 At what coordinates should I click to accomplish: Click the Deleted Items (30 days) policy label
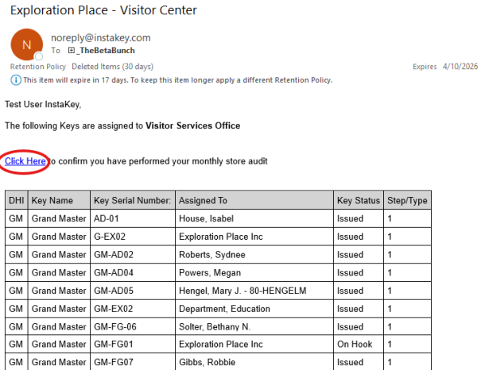[112, 67]
